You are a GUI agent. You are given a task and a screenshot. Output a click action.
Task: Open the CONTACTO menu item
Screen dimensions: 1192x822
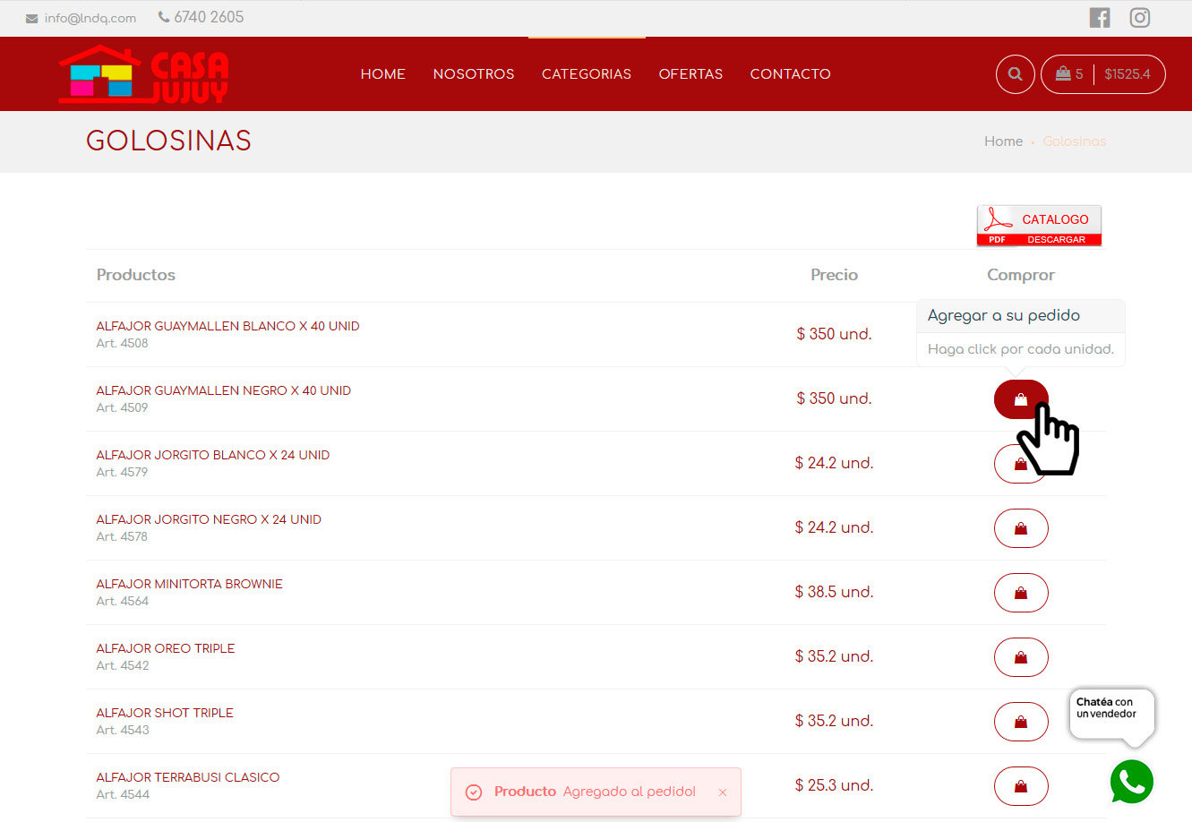tap(790, 74)
